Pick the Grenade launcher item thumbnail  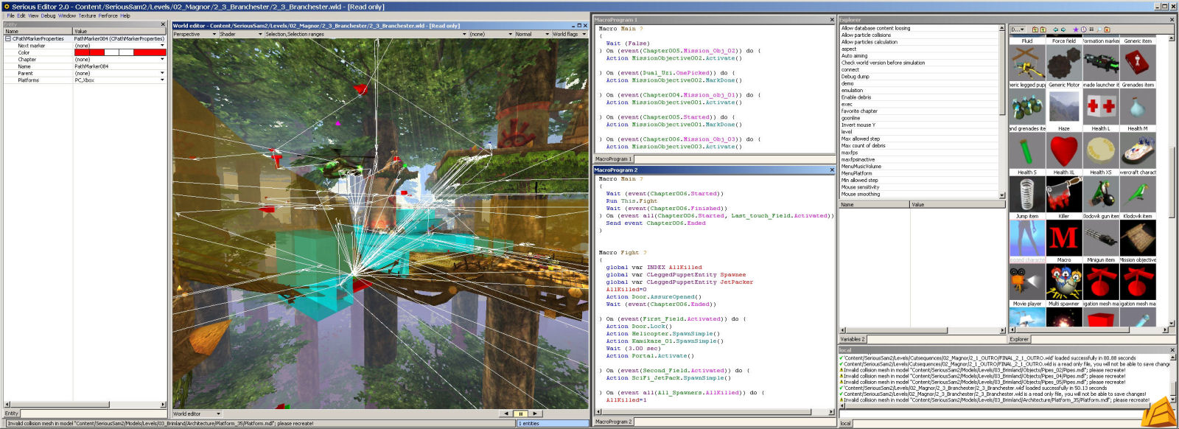pyautogui.click(x=1101, y=63)
